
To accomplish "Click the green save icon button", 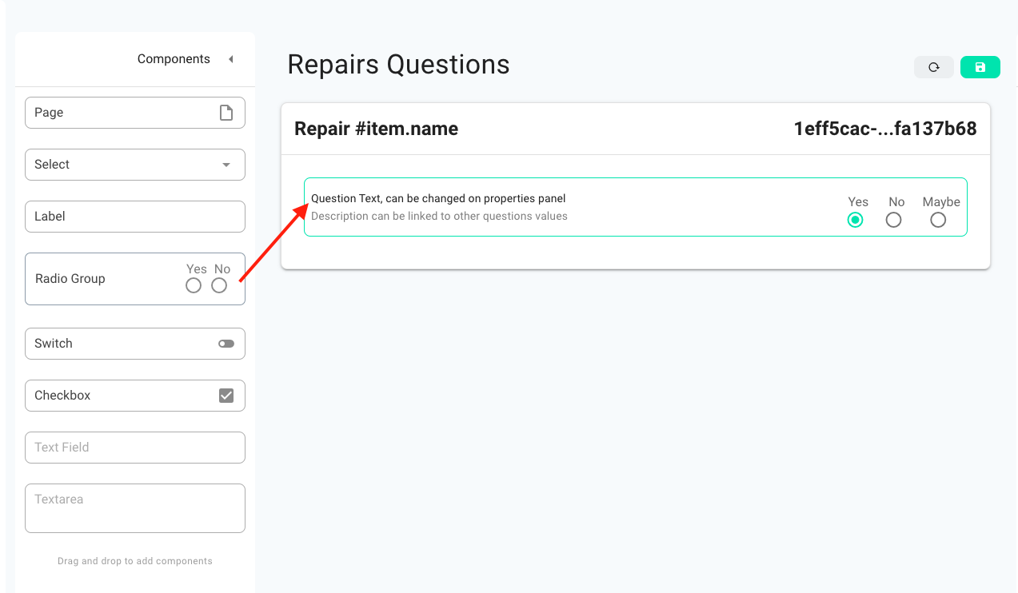I will pyautogui.click(x=980, y=67).
